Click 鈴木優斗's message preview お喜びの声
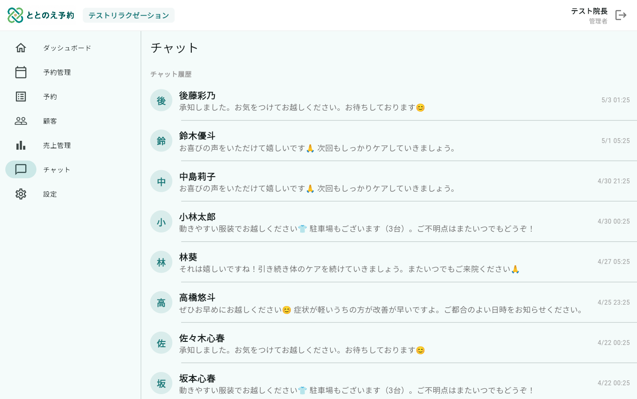 pos(317,148)
